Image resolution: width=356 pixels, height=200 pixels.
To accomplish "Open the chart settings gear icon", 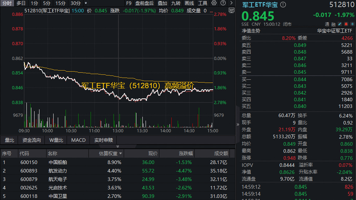I will (x=214, y=3).
